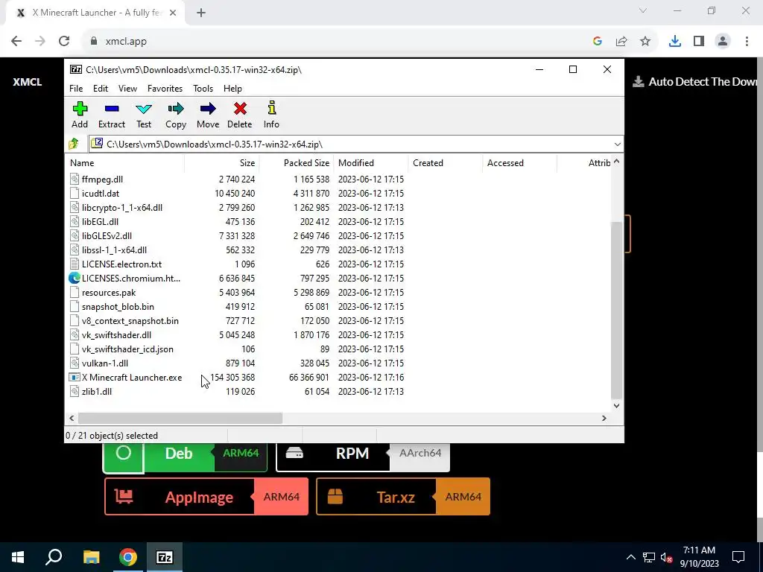This screenshot has width=763, height=572.
Task: Click the LICENSE.electron.txt file icon
Action: [74, 264]
